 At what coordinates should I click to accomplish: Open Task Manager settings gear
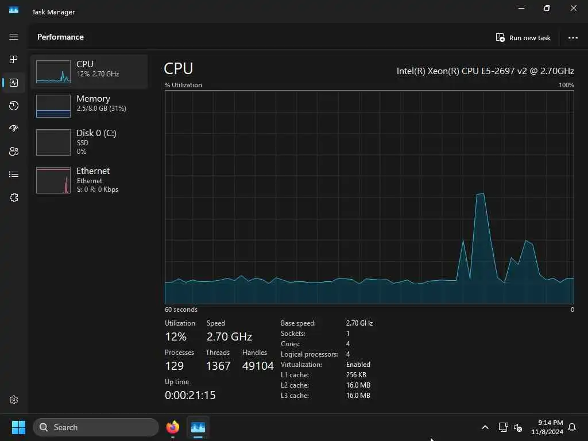[x=14, y=400]
